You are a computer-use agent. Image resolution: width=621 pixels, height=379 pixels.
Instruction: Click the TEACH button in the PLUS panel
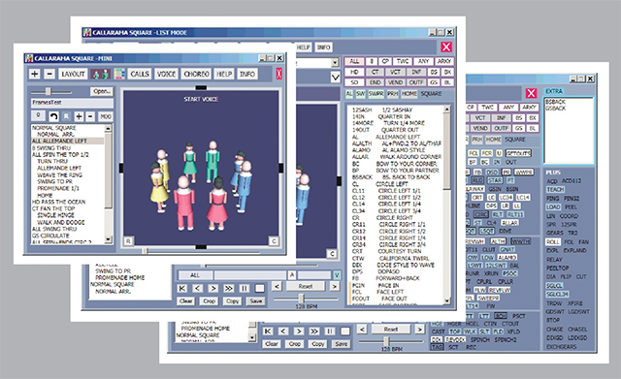pos(555,190)
